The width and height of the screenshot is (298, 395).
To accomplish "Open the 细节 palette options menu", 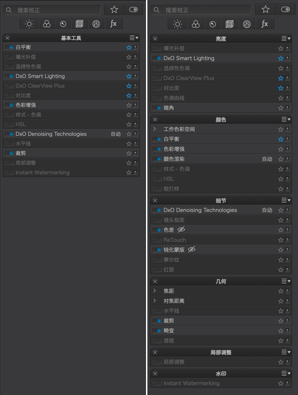I will pyautogui.click(x=286, y=200).
